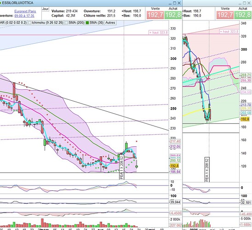Click the 1,688k volume value in right chart
This screenshot has height=230, width=252.
point(246,224)
